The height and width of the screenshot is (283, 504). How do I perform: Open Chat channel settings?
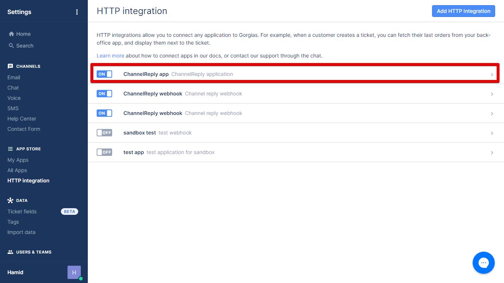pyautogui.click(x=13, y=88)
